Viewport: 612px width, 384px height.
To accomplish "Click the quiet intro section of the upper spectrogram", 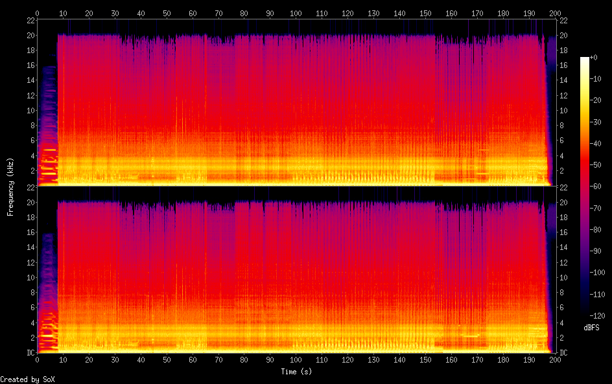I will pyautogui.click(x=47, y=117).
